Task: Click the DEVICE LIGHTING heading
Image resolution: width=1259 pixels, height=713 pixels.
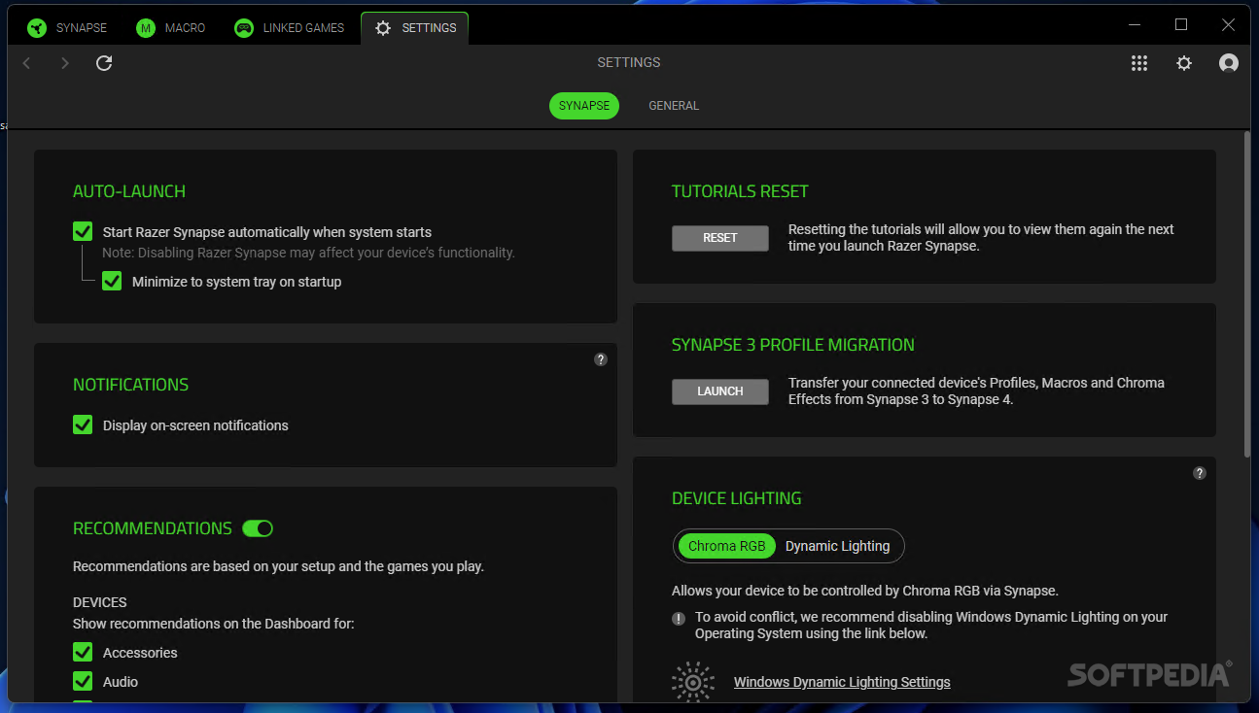Action: pyautogui.click(x=737, y=498)
